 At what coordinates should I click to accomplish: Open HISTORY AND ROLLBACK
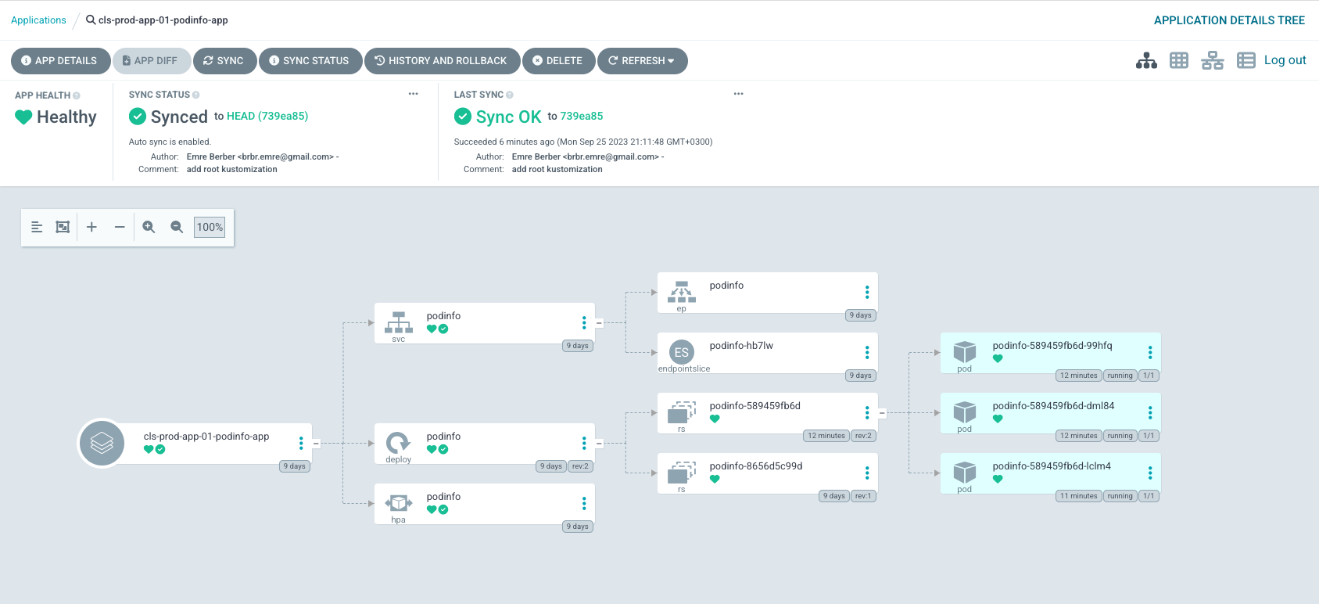pyautogui.click(x=442, y=61)
